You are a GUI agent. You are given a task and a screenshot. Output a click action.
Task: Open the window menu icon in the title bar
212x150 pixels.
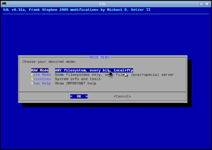pyautogui.click(x=4, y=4)
